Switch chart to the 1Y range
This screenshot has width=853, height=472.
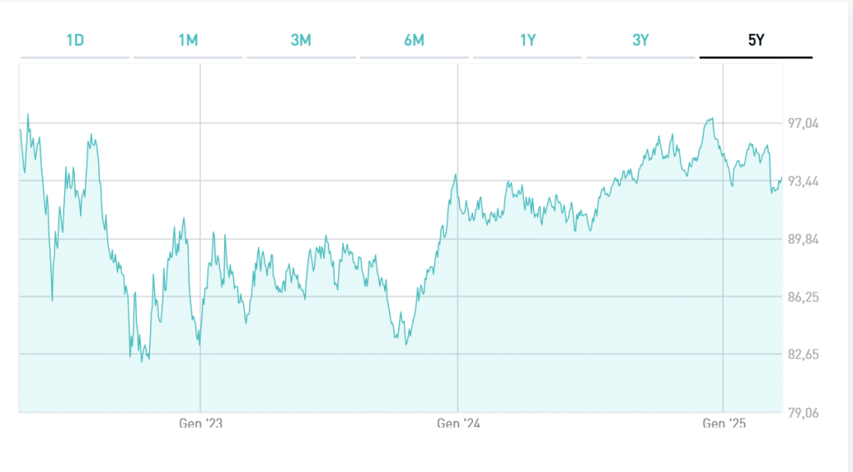[527, 39]
